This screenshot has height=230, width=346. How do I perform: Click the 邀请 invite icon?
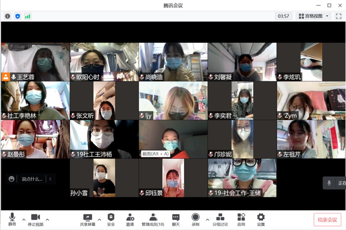(130, 219)
